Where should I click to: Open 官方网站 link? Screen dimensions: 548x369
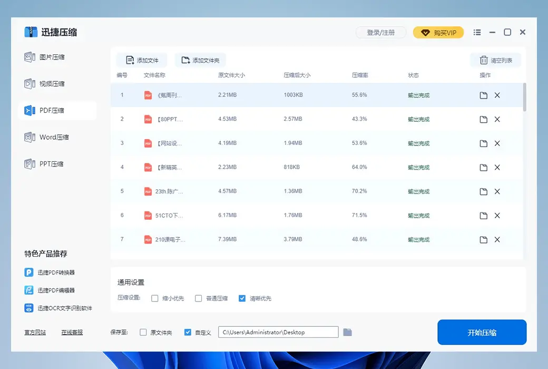point(35,332)
